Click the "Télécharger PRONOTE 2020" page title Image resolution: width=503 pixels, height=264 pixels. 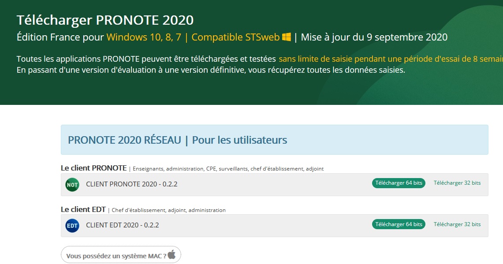tap(105, 20)
